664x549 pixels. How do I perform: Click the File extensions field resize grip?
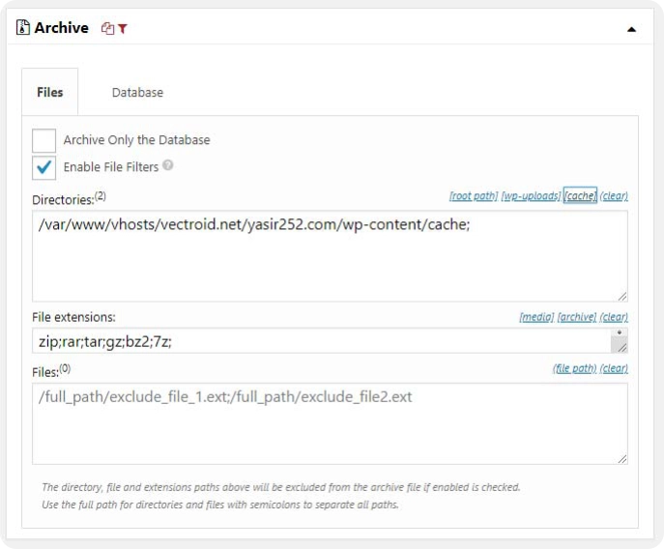coord(621,348)
